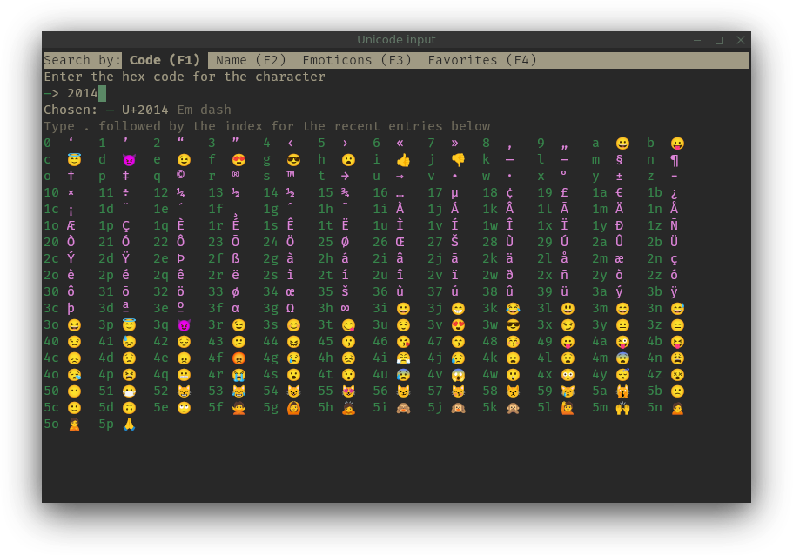This screenshot has width=793, height=555.
Task: Click the 'Chosen: — U+2014 Em dash' line
Action: click(x=137, y=110)
